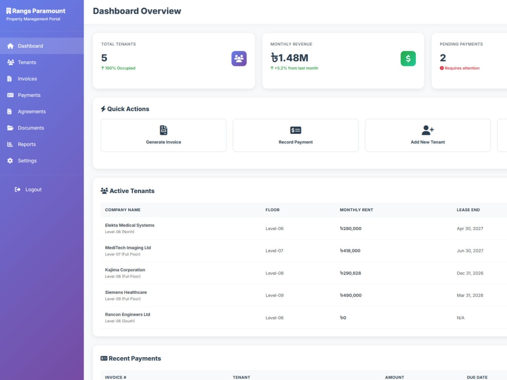Click the Mar 31, 2028 lease end date
The image size is (507, 380).
(x=470, y=295)
